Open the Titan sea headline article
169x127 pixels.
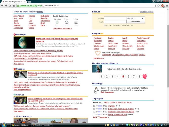point(57,40)
